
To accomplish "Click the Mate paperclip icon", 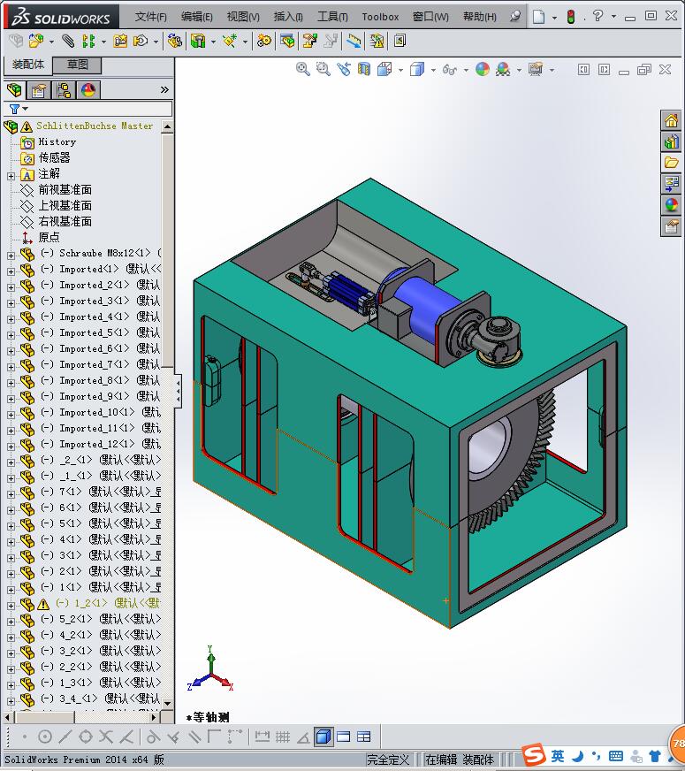I will point(68,41).
